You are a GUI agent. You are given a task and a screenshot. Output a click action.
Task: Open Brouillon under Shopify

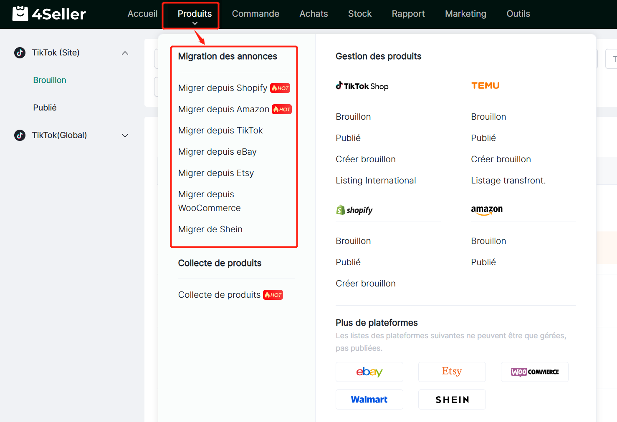click(x=353, y=241)
